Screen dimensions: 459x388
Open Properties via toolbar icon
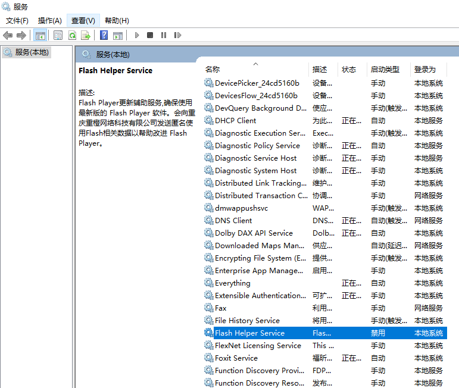[58, 35]
